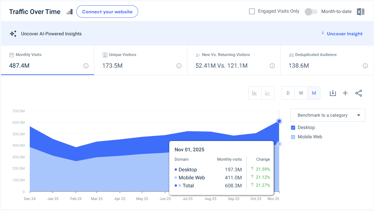Select the line chart view icon
The width and height of the screenshot is (374, 211).
click(268, 93)
